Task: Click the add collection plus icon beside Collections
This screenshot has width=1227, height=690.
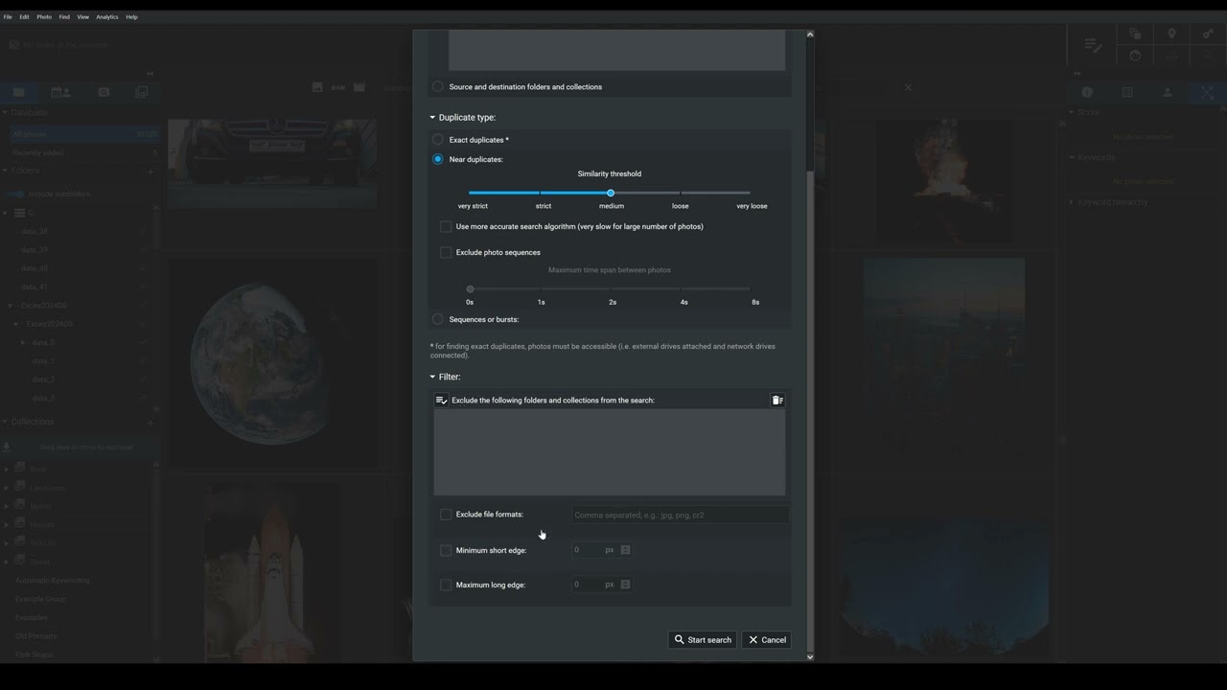Action: tap(150, 422)
